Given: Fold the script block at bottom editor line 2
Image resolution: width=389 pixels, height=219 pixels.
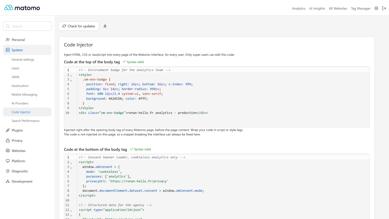Looking at the screenshot, I should (71, 163).
